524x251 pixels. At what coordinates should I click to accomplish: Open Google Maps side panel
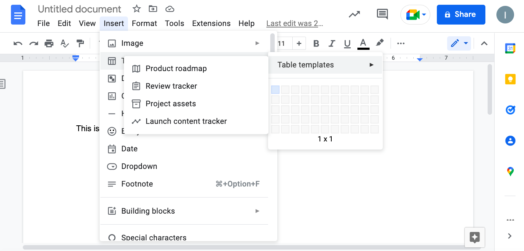click(510, 171)
